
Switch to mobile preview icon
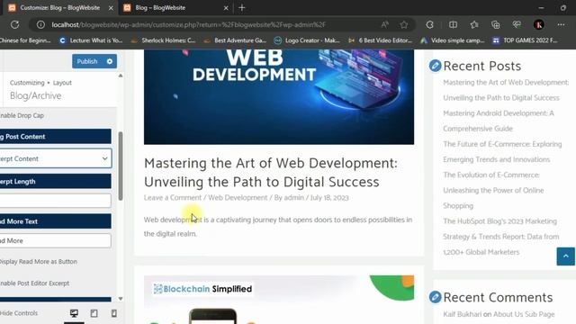coord(114,313)
